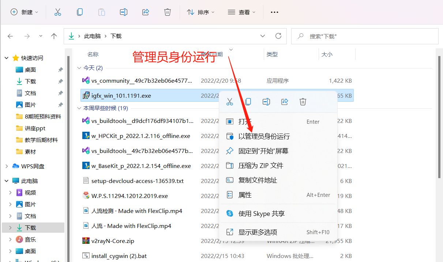Click the Copy icon in the toolbar
Viewport: 443px width, 262px height.
(x=80, y=12)
